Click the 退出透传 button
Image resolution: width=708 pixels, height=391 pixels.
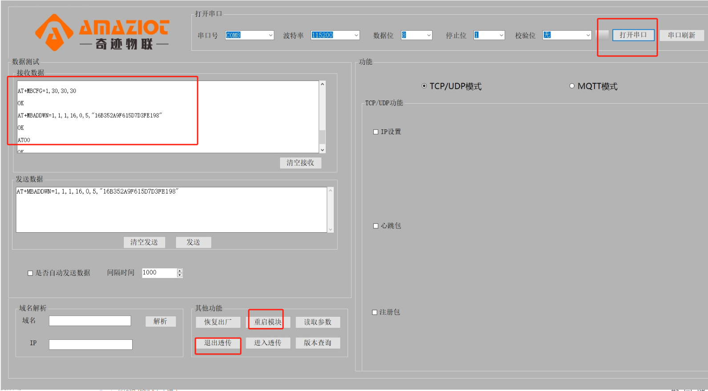[218, 343]
